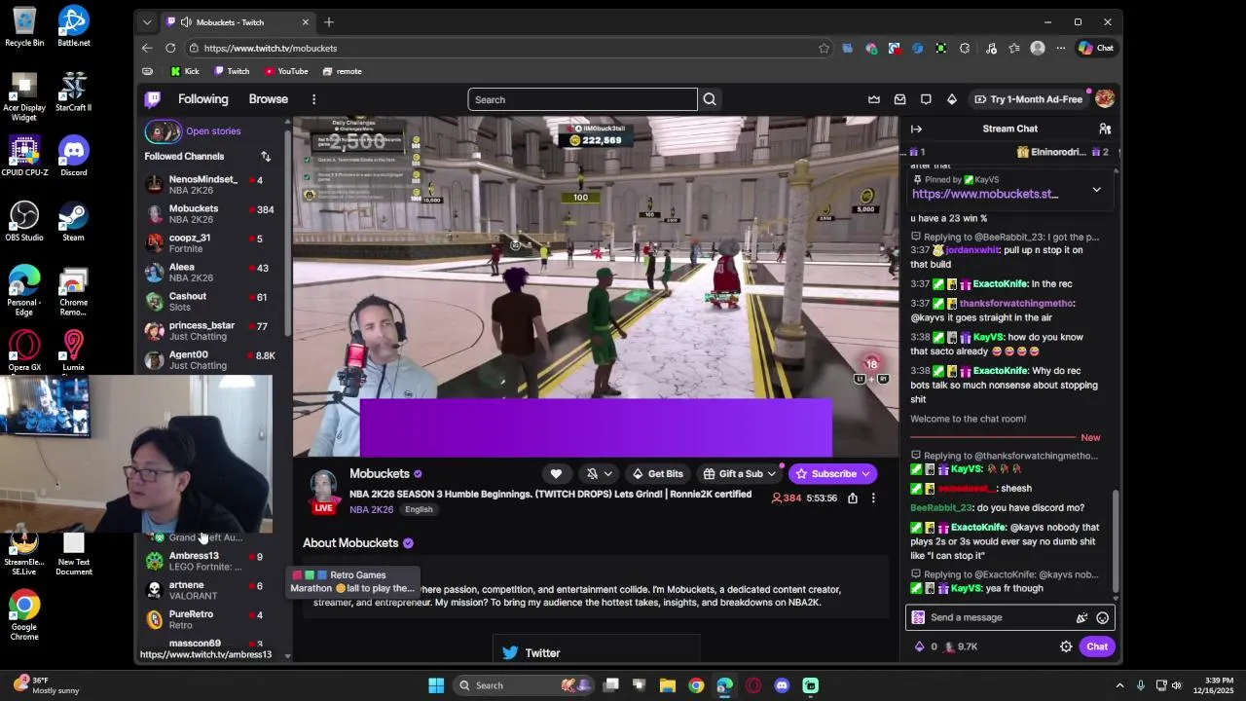Open the chat settings gear icon

pos(1066,646)
